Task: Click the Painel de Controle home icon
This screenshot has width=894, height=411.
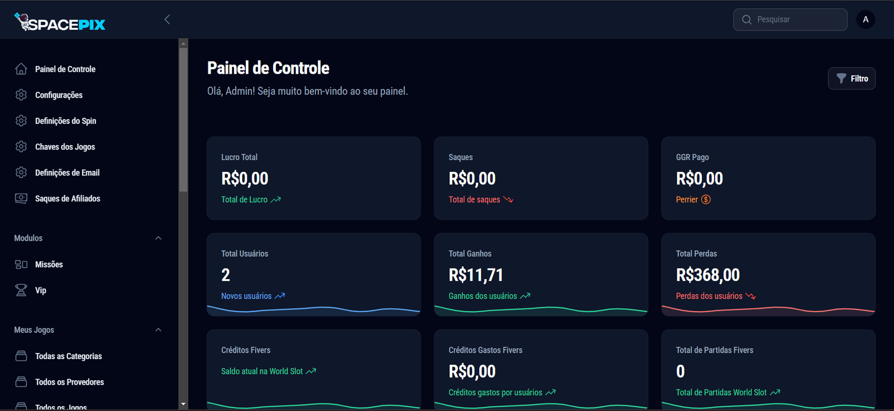Action: tap(21, 69)
